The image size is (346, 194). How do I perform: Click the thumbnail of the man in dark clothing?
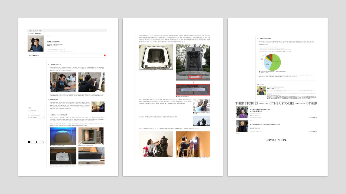(x=242, y=126)
